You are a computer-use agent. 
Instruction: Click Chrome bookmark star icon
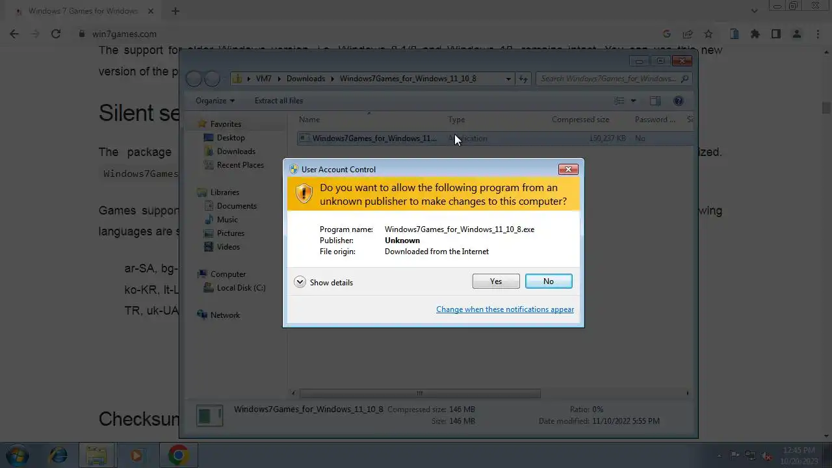click(x=708, y=34)
